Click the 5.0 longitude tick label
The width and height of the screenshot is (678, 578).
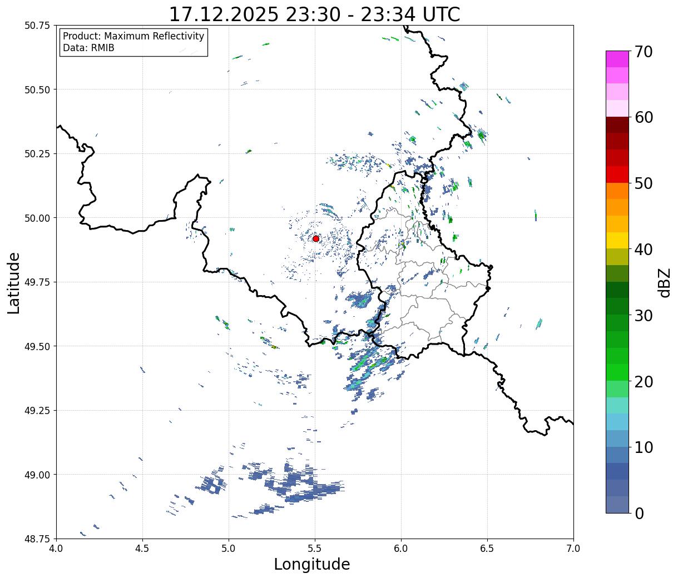pos(229,549)
